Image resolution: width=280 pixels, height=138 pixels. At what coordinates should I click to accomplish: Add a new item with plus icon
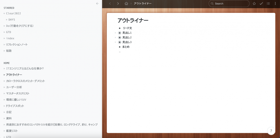pos(120,52)
